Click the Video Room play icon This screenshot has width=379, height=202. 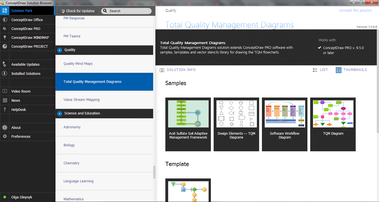click(5, 91)
